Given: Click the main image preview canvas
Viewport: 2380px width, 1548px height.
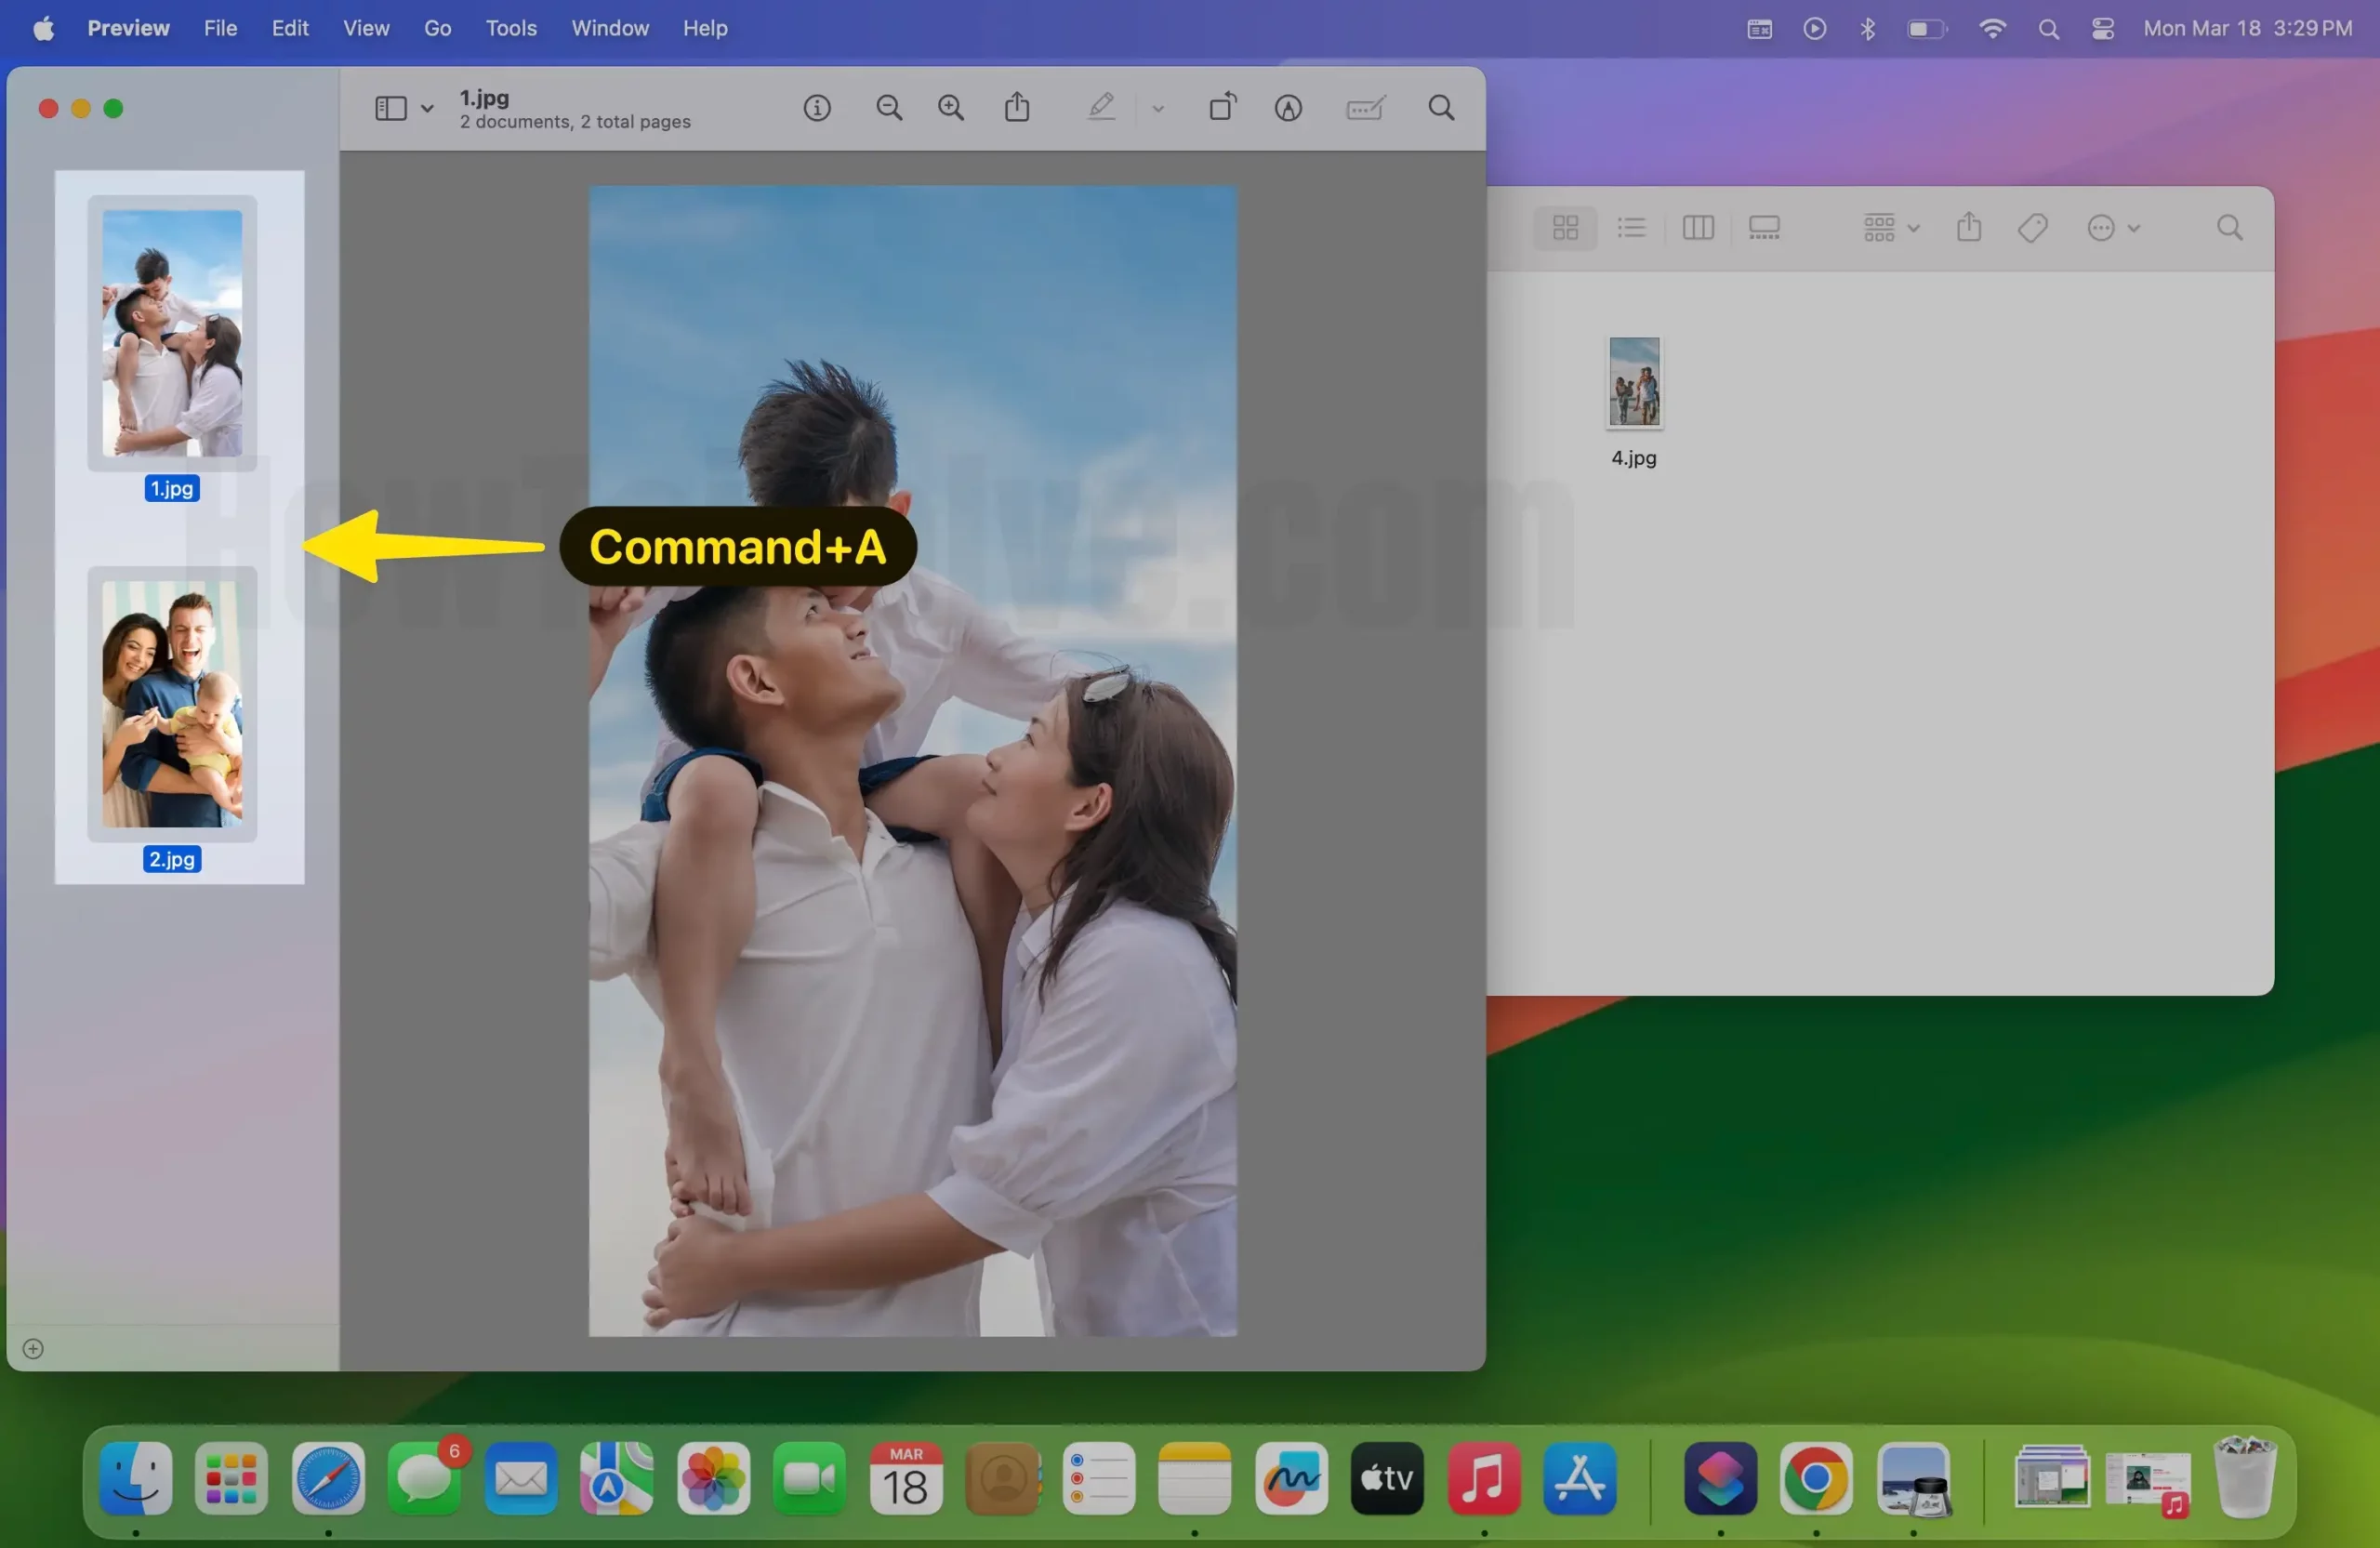Looking at the screenshot, I should 912,761.
